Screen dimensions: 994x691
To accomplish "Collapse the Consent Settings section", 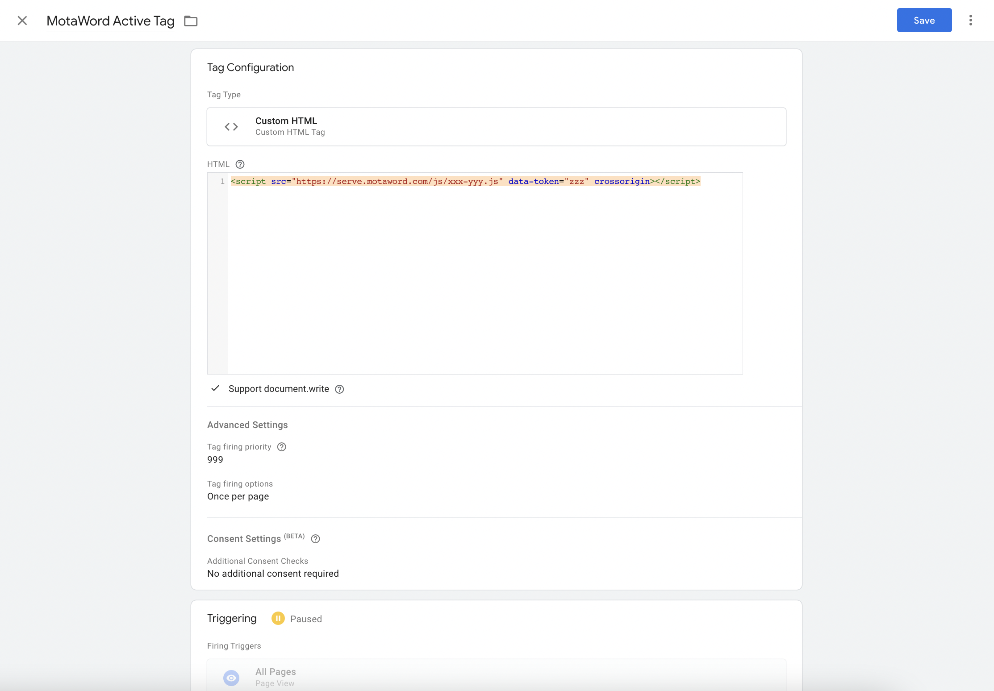I will click(244, 539).
